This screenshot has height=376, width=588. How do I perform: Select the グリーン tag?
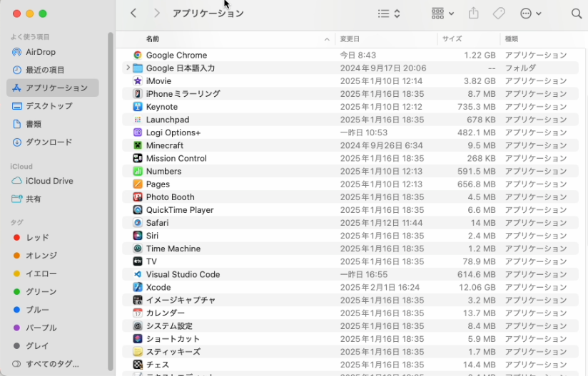[53, 291]
